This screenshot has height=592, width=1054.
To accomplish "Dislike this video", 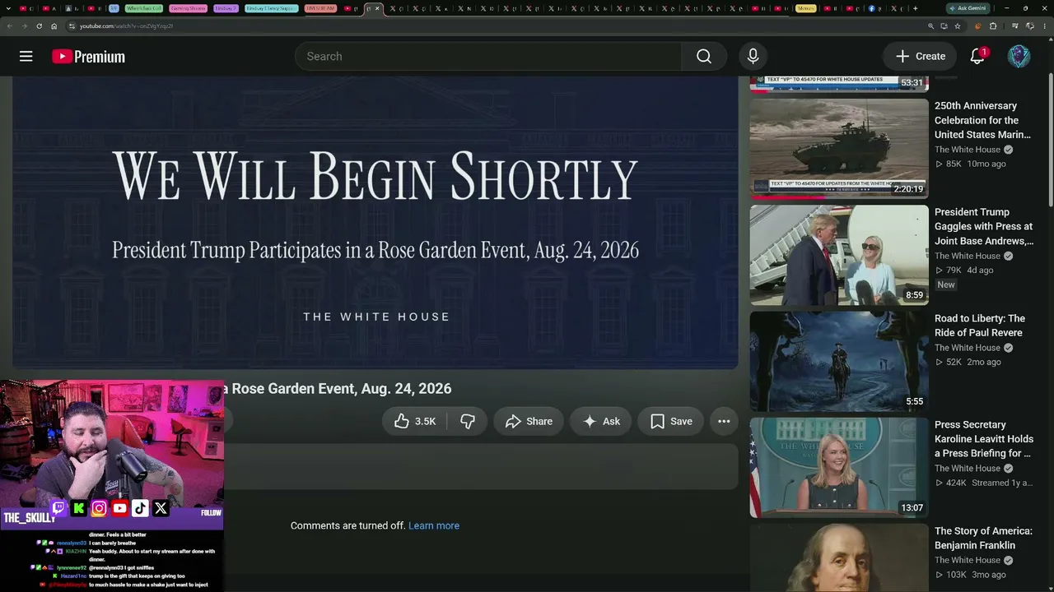I will tap(468, 421).
